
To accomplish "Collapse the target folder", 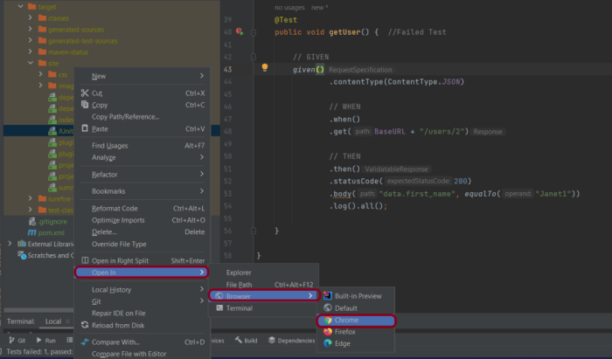I will [21, 6].
